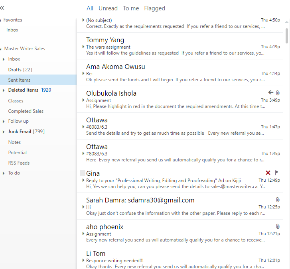Expand the Follow up folder
Image resolution: width=290 pixels, height=269 pixels.
pyautogui.click(x=4, y=122)
